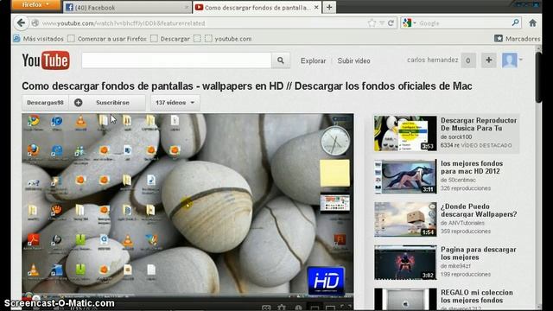The width and height of the screenshot is (553, 311).
Task: Open the Pagina para descargar los mejores thumbnail
Action: click(x=405, y=263)
